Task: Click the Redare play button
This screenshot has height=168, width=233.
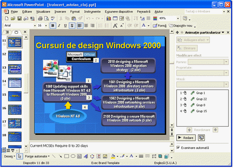Action: 186,138
